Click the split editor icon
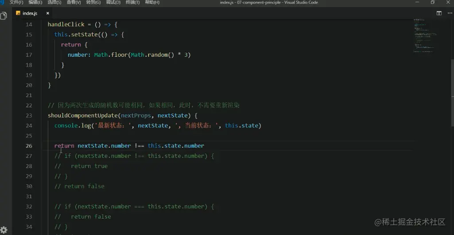Image resolution: width=454 pixels, height=235 pixels. point(439,13)
